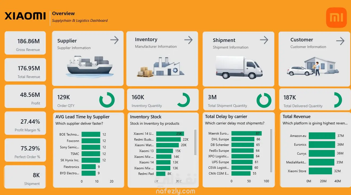Select the Profit 48.56M card
This screenshot has height=195, width=351.
[x=25, y=96]
